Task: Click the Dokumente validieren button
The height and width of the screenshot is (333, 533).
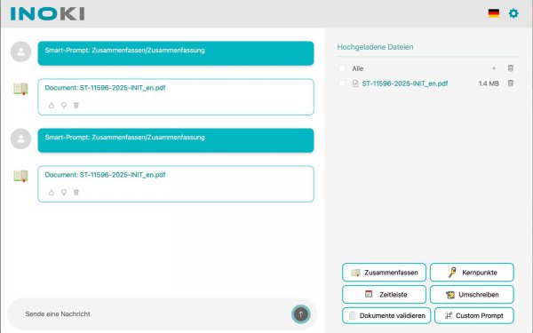Action: coord(386,315)
